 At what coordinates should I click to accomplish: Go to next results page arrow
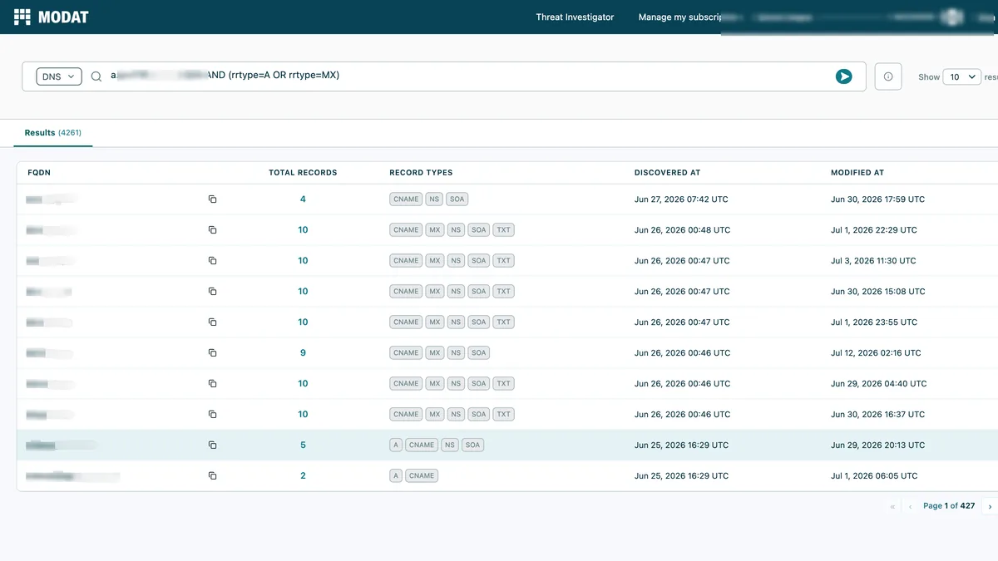[990, 506]
